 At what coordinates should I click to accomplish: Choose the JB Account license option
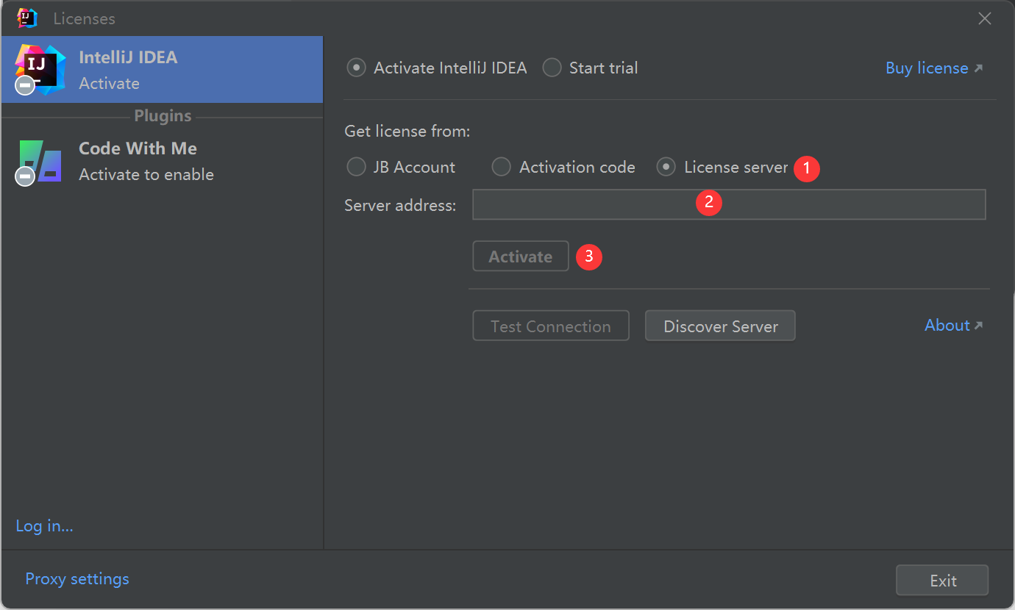pyautogui.click(x=356, y=167)
